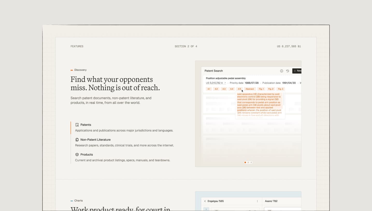The image size is (372, 211).
Task: Select the 4.2 claim chip
Action: [216, 89]
